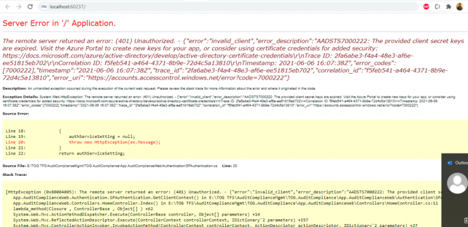Click 'Line 18:' in the source listing
Viewport: 468px width, 227px height.
[15, 131]
